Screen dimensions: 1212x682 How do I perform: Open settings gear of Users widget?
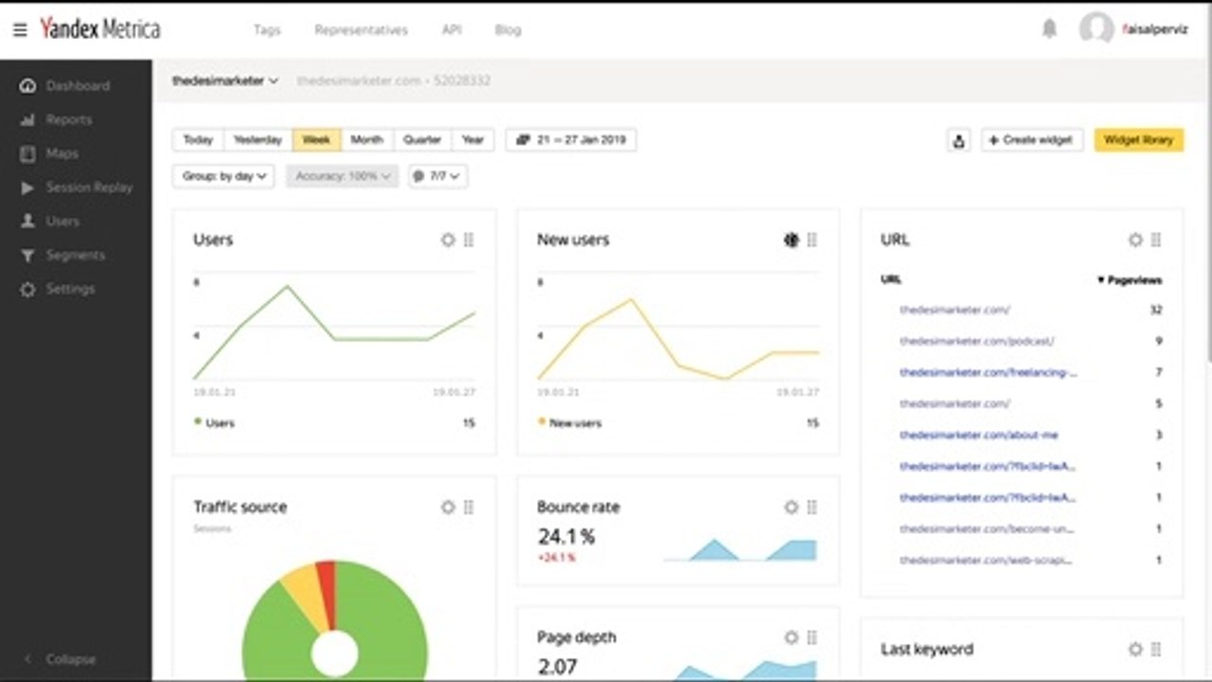[x=448, y=240]
